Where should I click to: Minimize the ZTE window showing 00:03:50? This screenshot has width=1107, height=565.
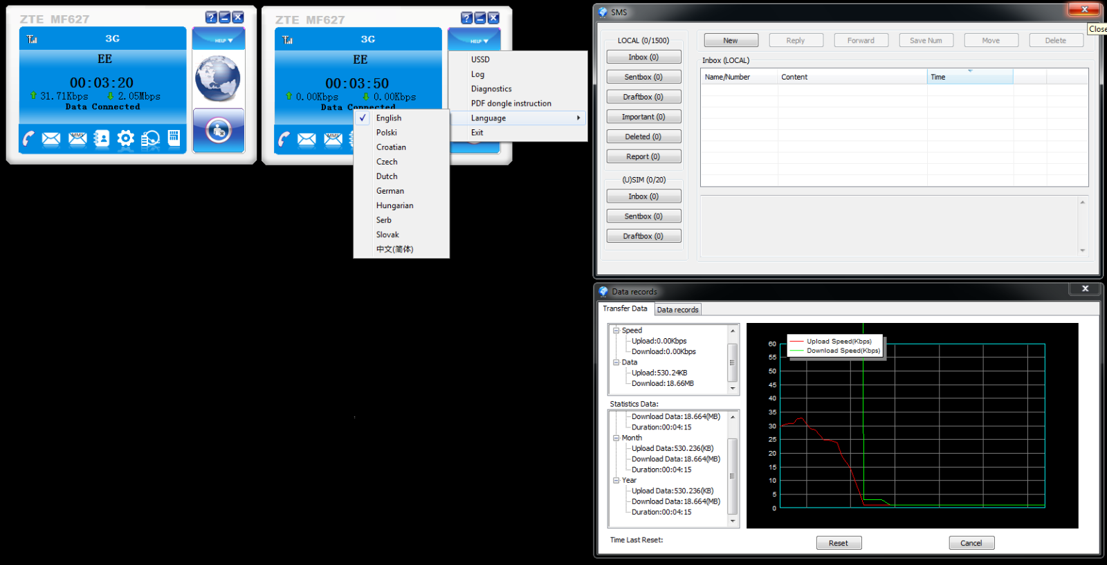tap(480, 18)
